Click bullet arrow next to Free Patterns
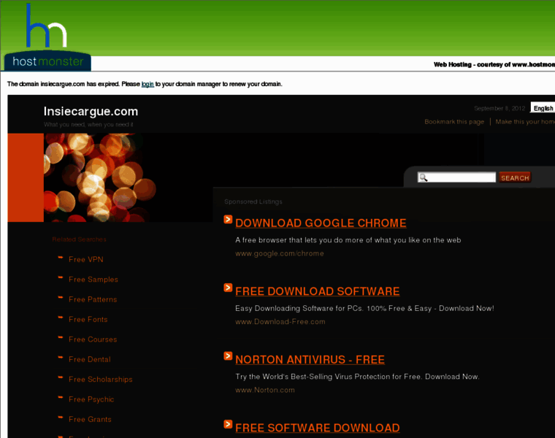 point(61,298)
